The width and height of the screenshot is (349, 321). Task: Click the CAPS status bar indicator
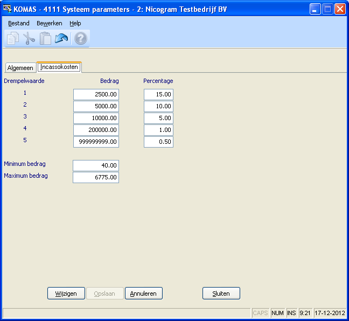tap(261, 313)
